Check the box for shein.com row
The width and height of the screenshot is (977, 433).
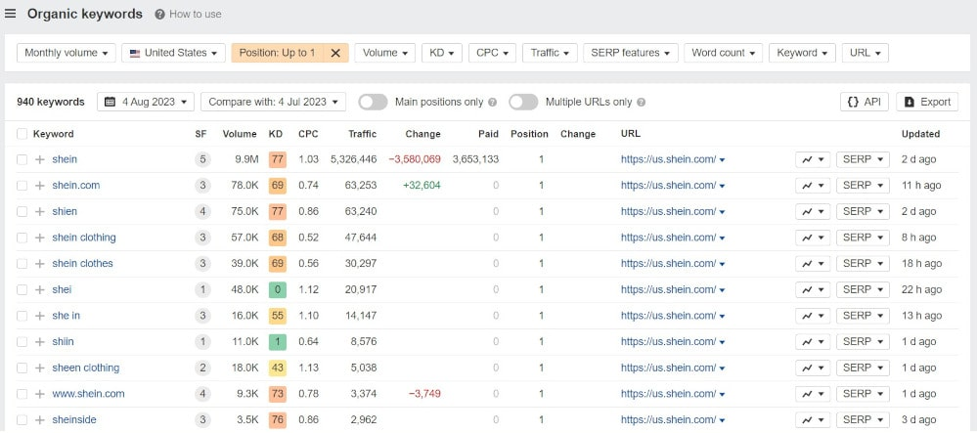coord(22,186)
